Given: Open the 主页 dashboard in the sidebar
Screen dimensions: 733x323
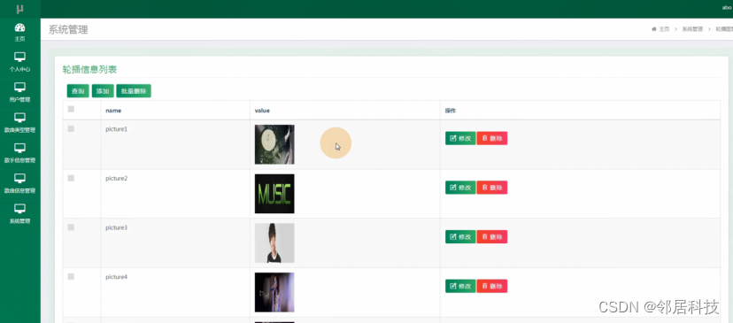Looking at the screenshot, I should [x=19, y=32].
